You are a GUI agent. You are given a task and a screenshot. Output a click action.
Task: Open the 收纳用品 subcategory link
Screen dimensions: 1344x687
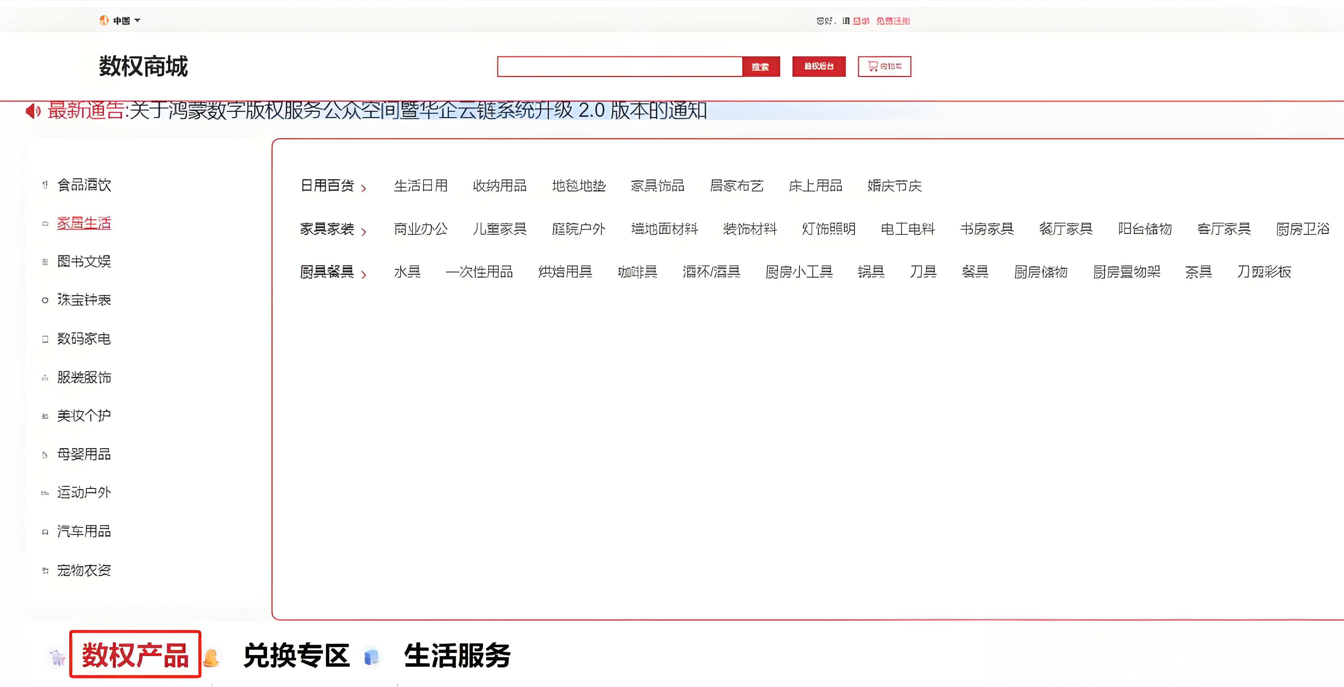499,186
